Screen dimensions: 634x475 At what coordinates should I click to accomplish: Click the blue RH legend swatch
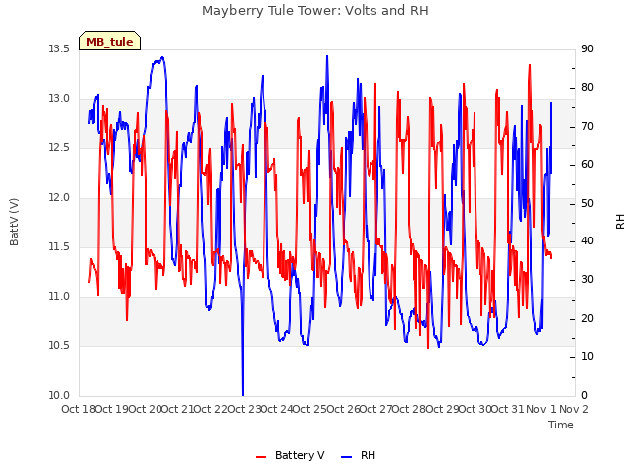click(347, 457)
